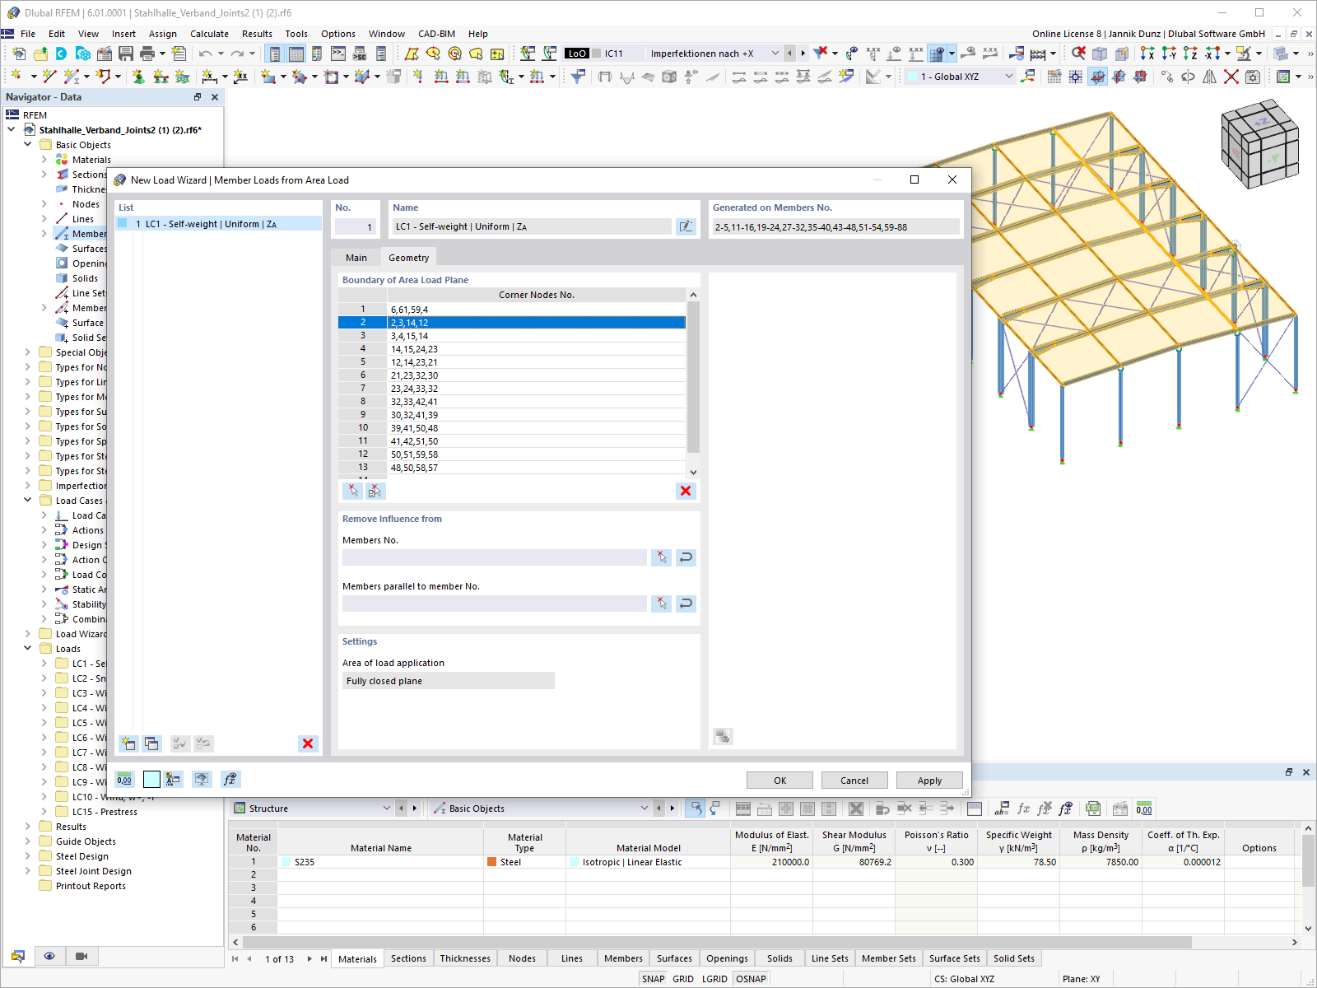Open 'Fully closed plane' area of load application dropdown
The height and width of the screenshot is (988, 1317).
tap(449, 681)
